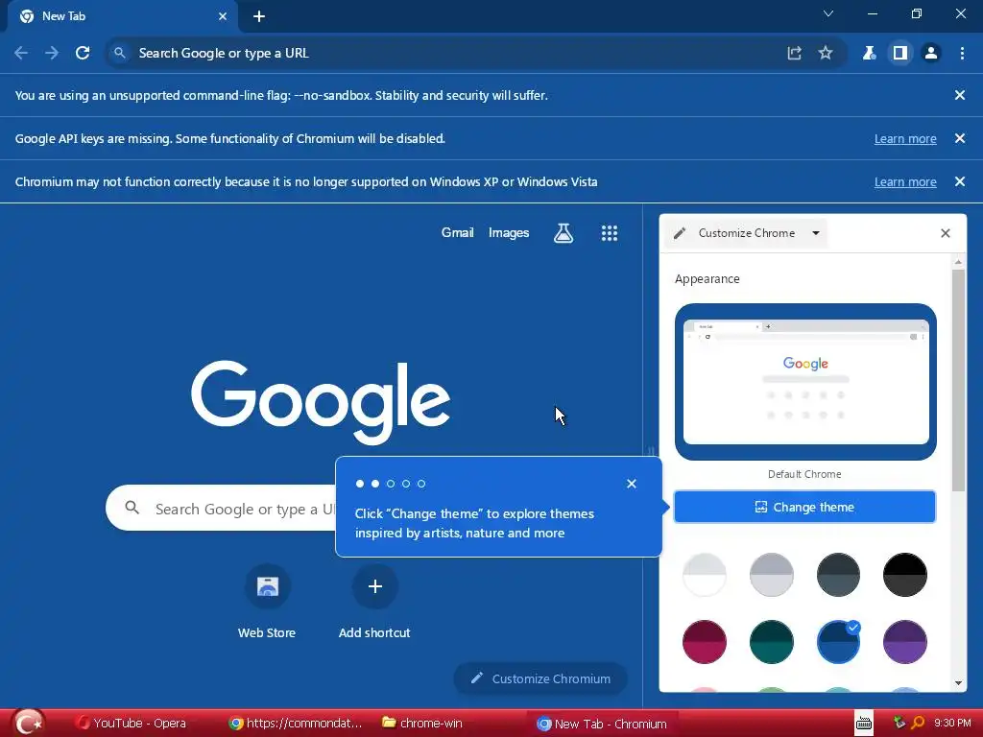Open Learn more for unsupported Windows notice
The image size is (983, 737).
(x=905, y=181)
